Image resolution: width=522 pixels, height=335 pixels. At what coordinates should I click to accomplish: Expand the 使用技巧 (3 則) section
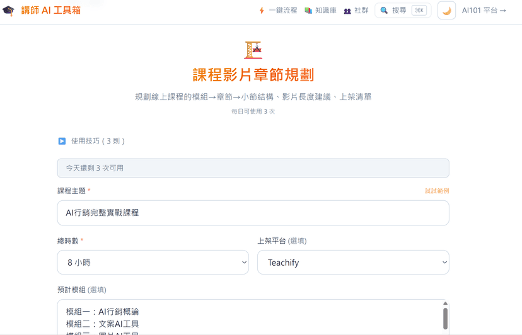pos(91,141)
